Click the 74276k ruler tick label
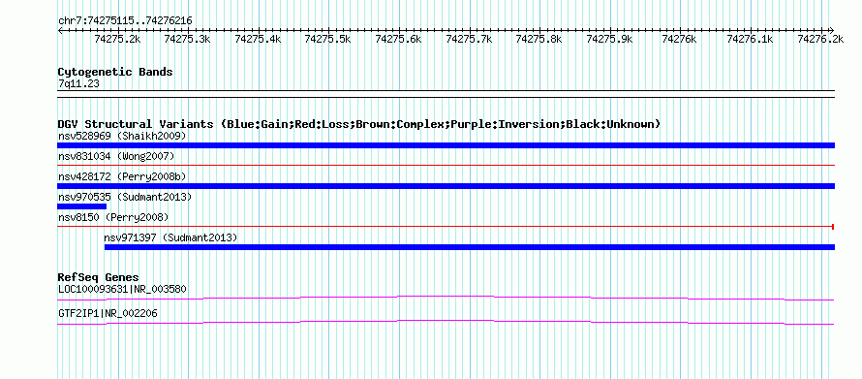This screenshot has height=379, width=862. tap(680, 40)
